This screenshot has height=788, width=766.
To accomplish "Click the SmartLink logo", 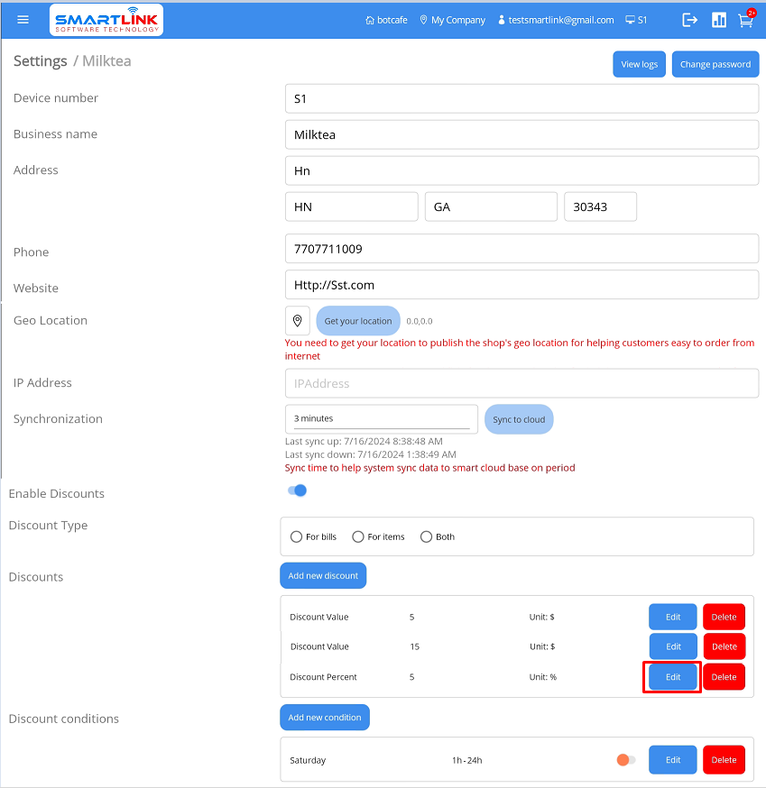I will coord(106,20).
